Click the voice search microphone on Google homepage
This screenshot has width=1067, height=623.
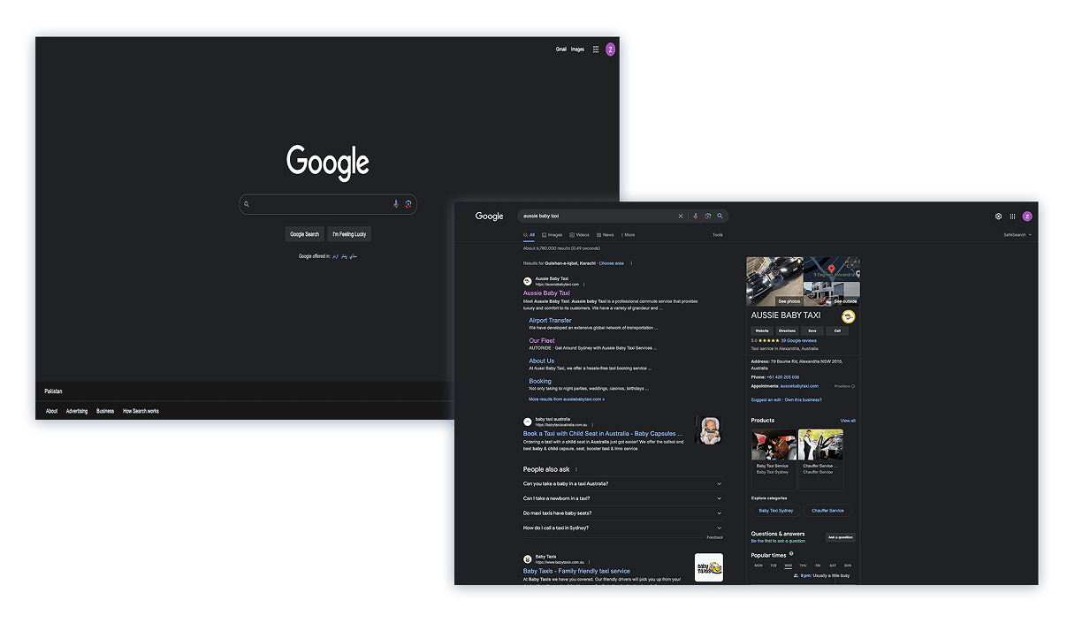[396, 204]
